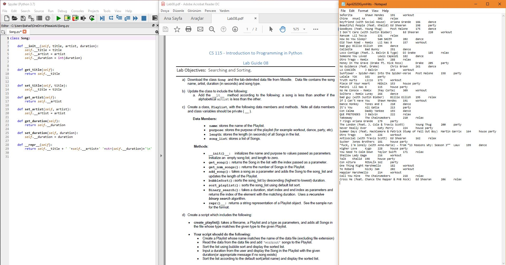Open Acrobat Pencere menu
Screen dimensions: 506x265
tap(210, 11)
